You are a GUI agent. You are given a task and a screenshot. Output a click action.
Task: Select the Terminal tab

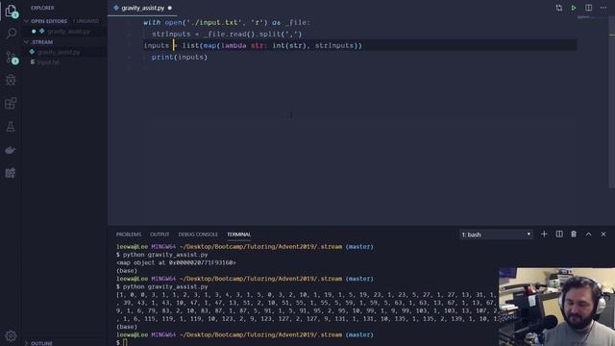point(239,235)
